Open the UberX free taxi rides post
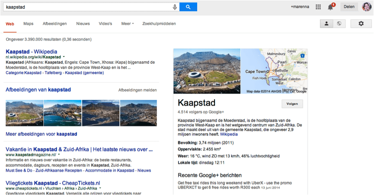 point(235,185)
